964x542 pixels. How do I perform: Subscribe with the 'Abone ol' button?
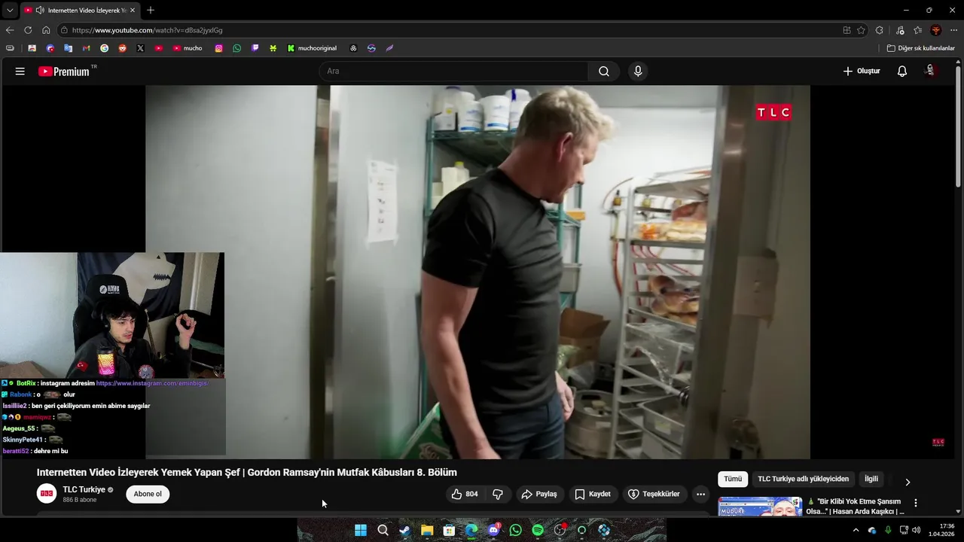[148, 494]
